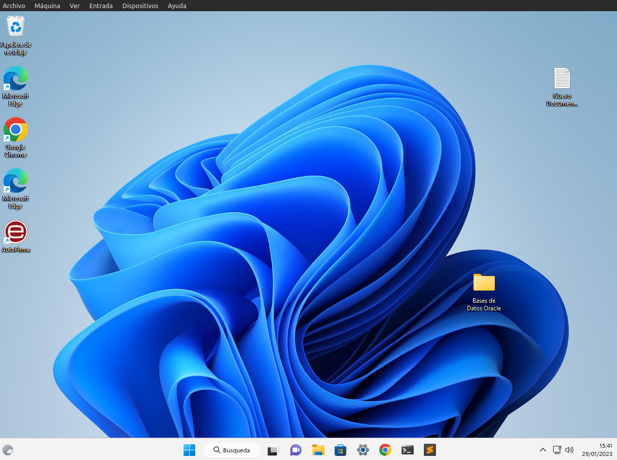The height and width of the screenshot is (460, 617).
Task: Open File Explorer from the taskbar
Action: pyautogui.click(x=318, y=450)
